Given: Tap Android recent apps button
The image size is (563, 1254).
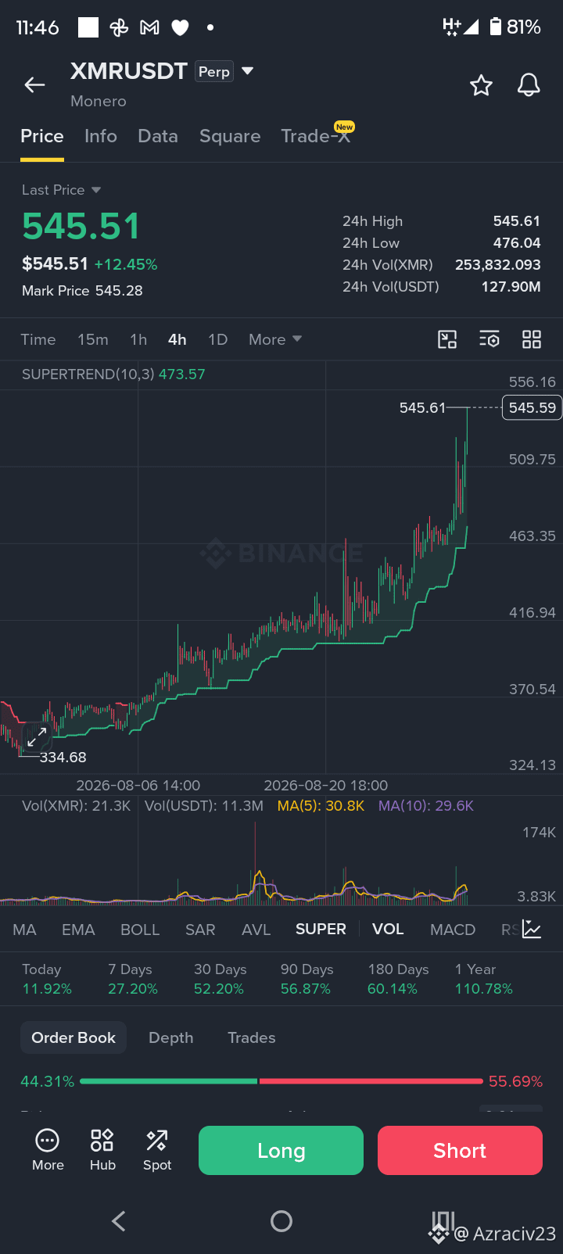Looking at the screenshot, I should pos(443,1221).
